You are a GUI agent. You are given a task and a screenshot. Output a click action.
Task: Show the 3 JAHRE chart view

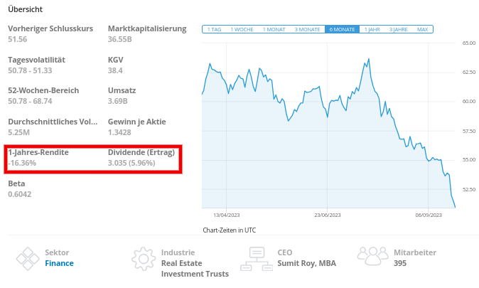tap(399, 29)
